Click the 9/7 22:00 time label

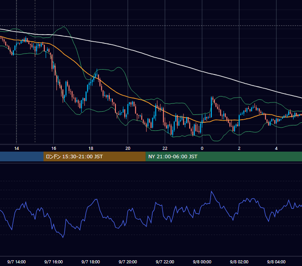pyautogui.click(x=165, y=262)
